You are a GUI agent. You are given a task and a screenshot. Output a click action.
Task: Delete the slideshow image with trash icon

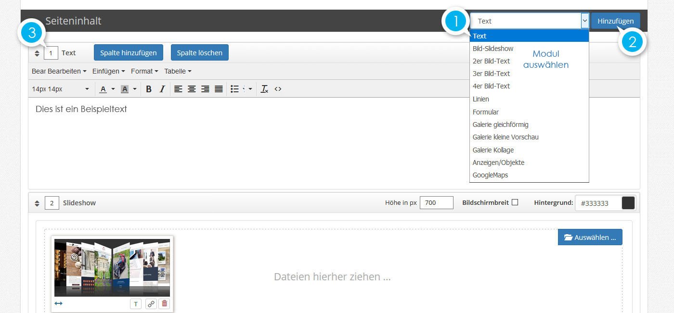[165, 303]
